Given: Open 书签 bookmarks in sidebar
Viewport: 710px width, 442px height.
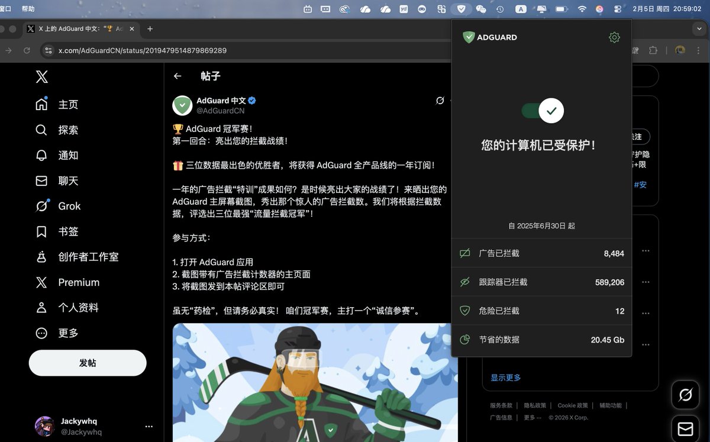Looking at the screenshot, I should tap(57, 231).
